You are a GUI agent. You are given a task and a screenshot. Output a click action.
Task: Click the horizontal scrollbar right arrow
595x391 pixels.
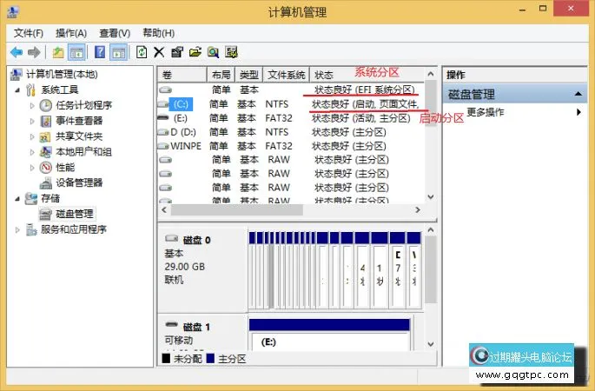pyautogui.click(x=418, y=209)
